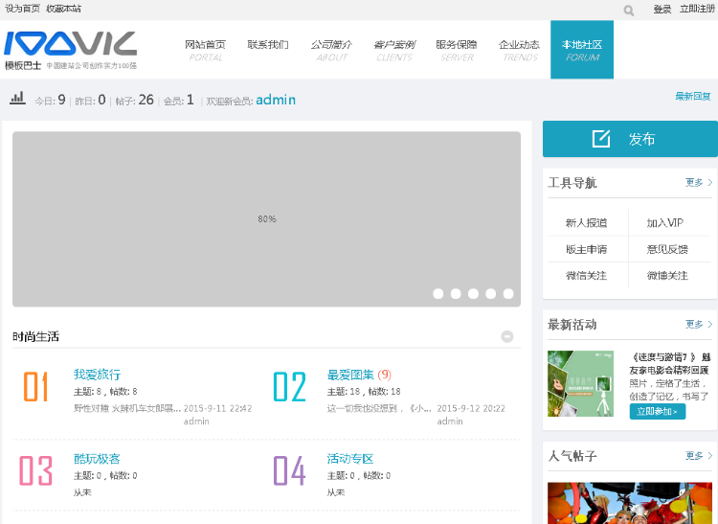Open last post 这一切我也没想到
718x524 pixels.
[x=379, y=408]
